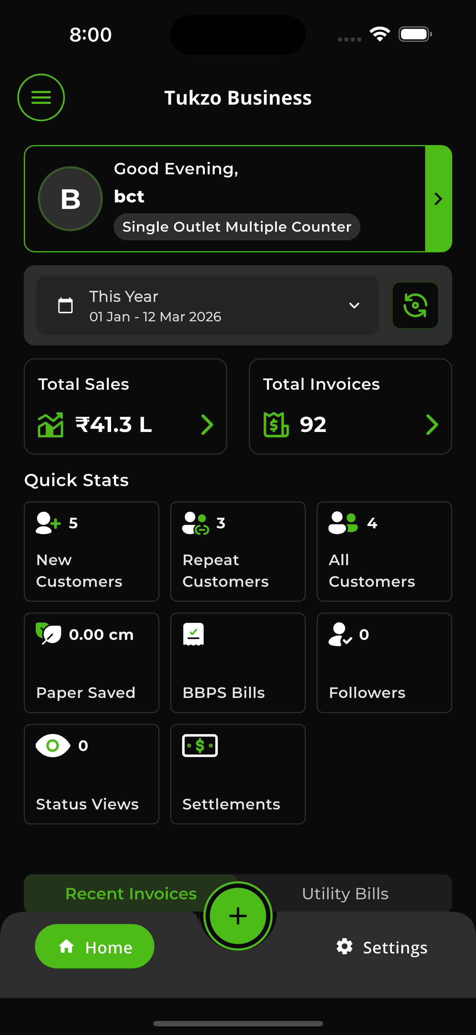Select the Status Views eye icon
Screen dimensions: 476x1035
coord(53,745)
